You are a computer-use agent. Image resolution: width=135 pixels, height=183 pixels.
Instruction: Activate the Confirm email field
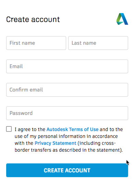pos(67,90)
